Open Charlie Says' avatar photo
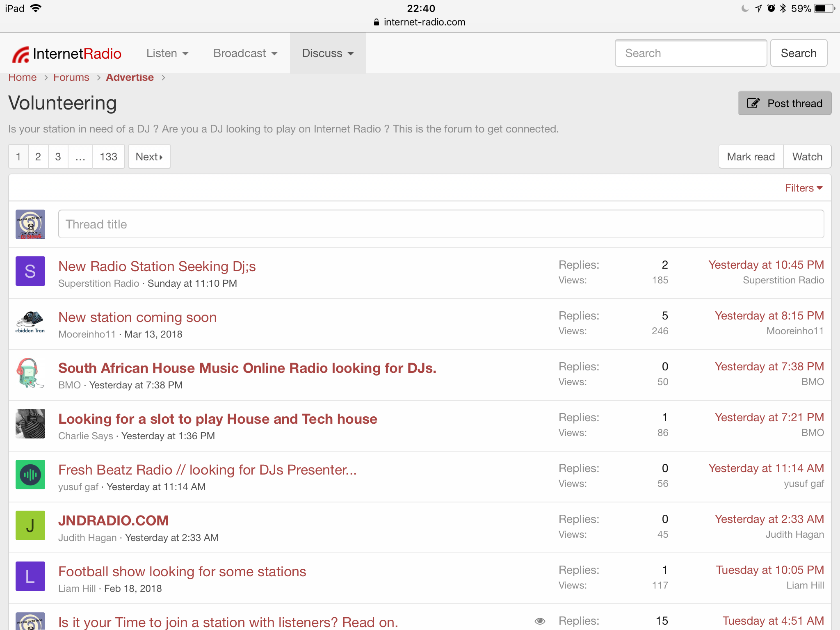840x630 pixels. [x=30, y=424]
